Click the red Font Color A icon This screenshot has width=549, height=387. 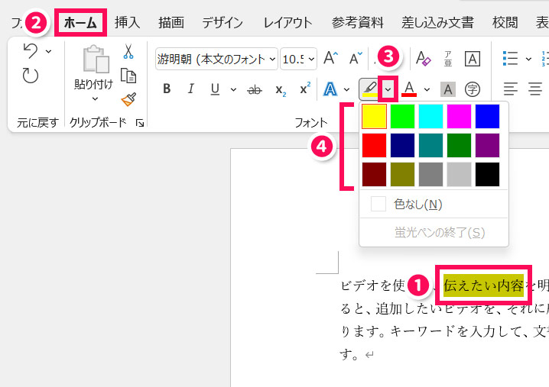409,89
